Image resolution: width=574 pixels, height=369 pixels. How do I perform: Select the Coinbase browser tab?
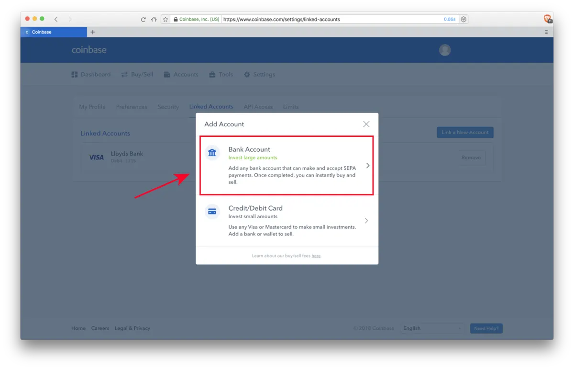[x=54, y=32]
